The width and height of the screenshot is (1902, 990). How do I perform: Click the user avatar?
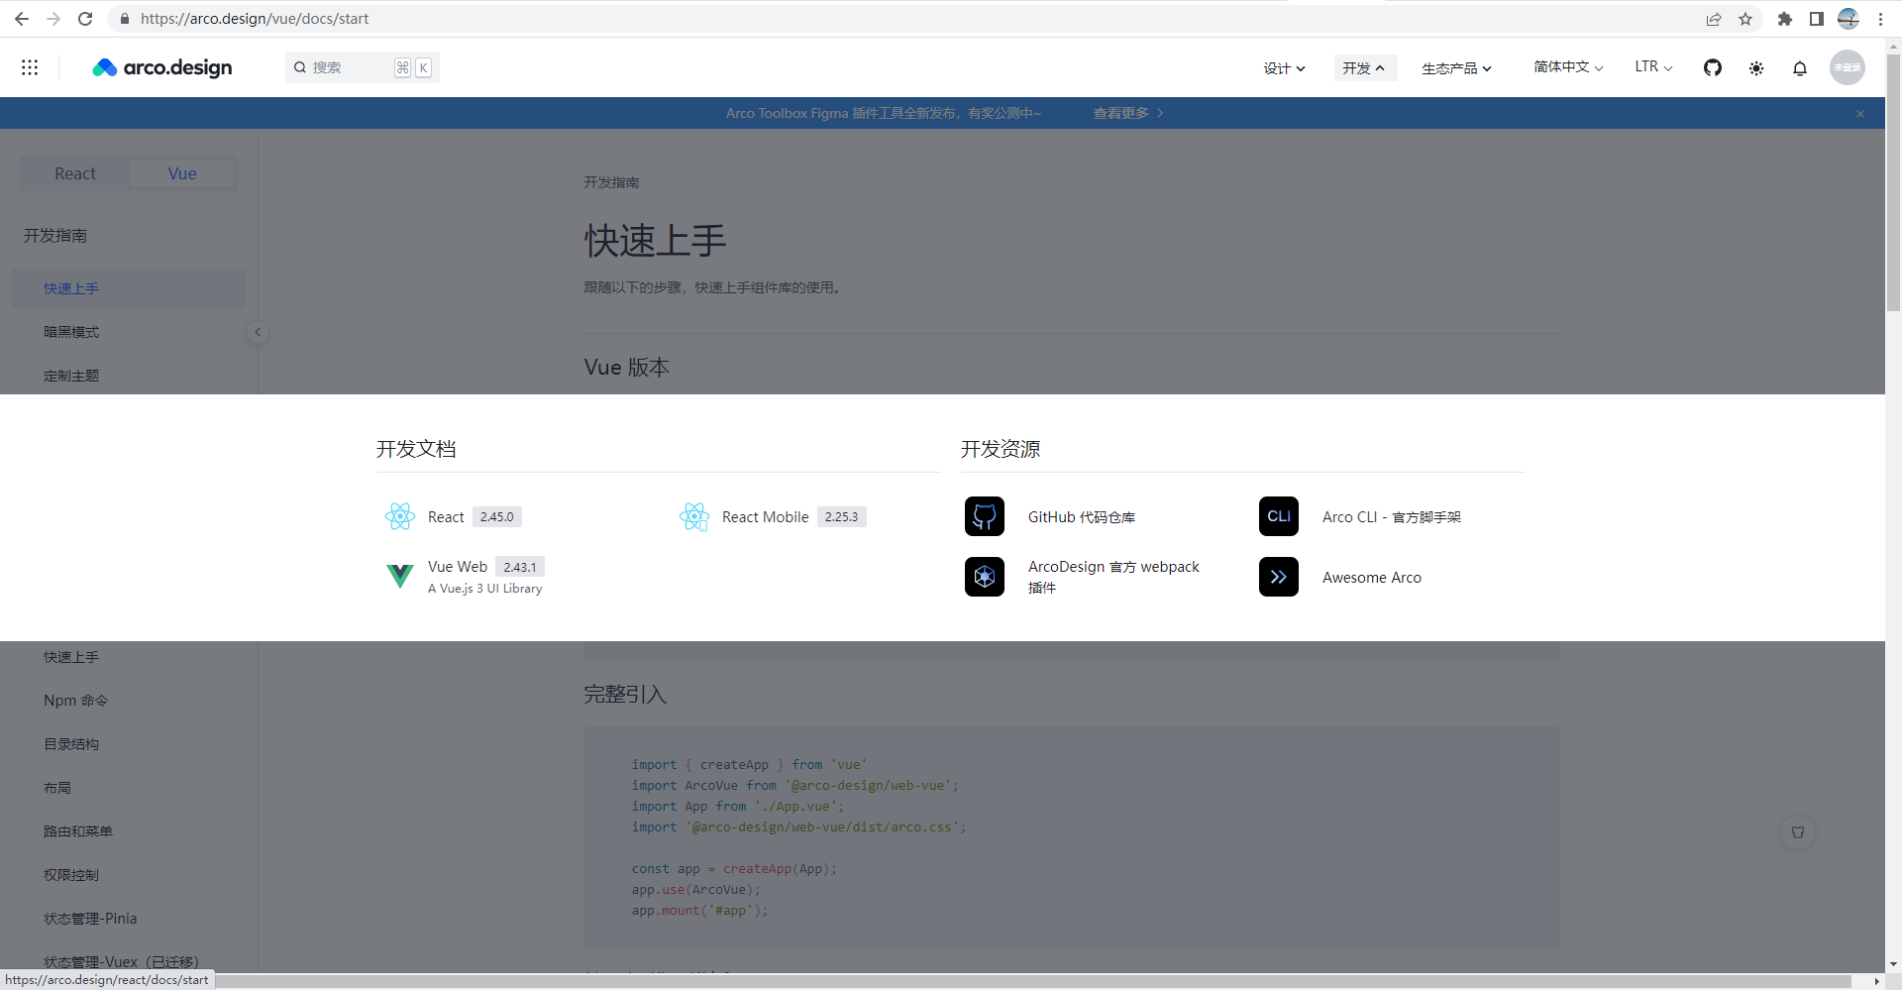point(1847,67)
